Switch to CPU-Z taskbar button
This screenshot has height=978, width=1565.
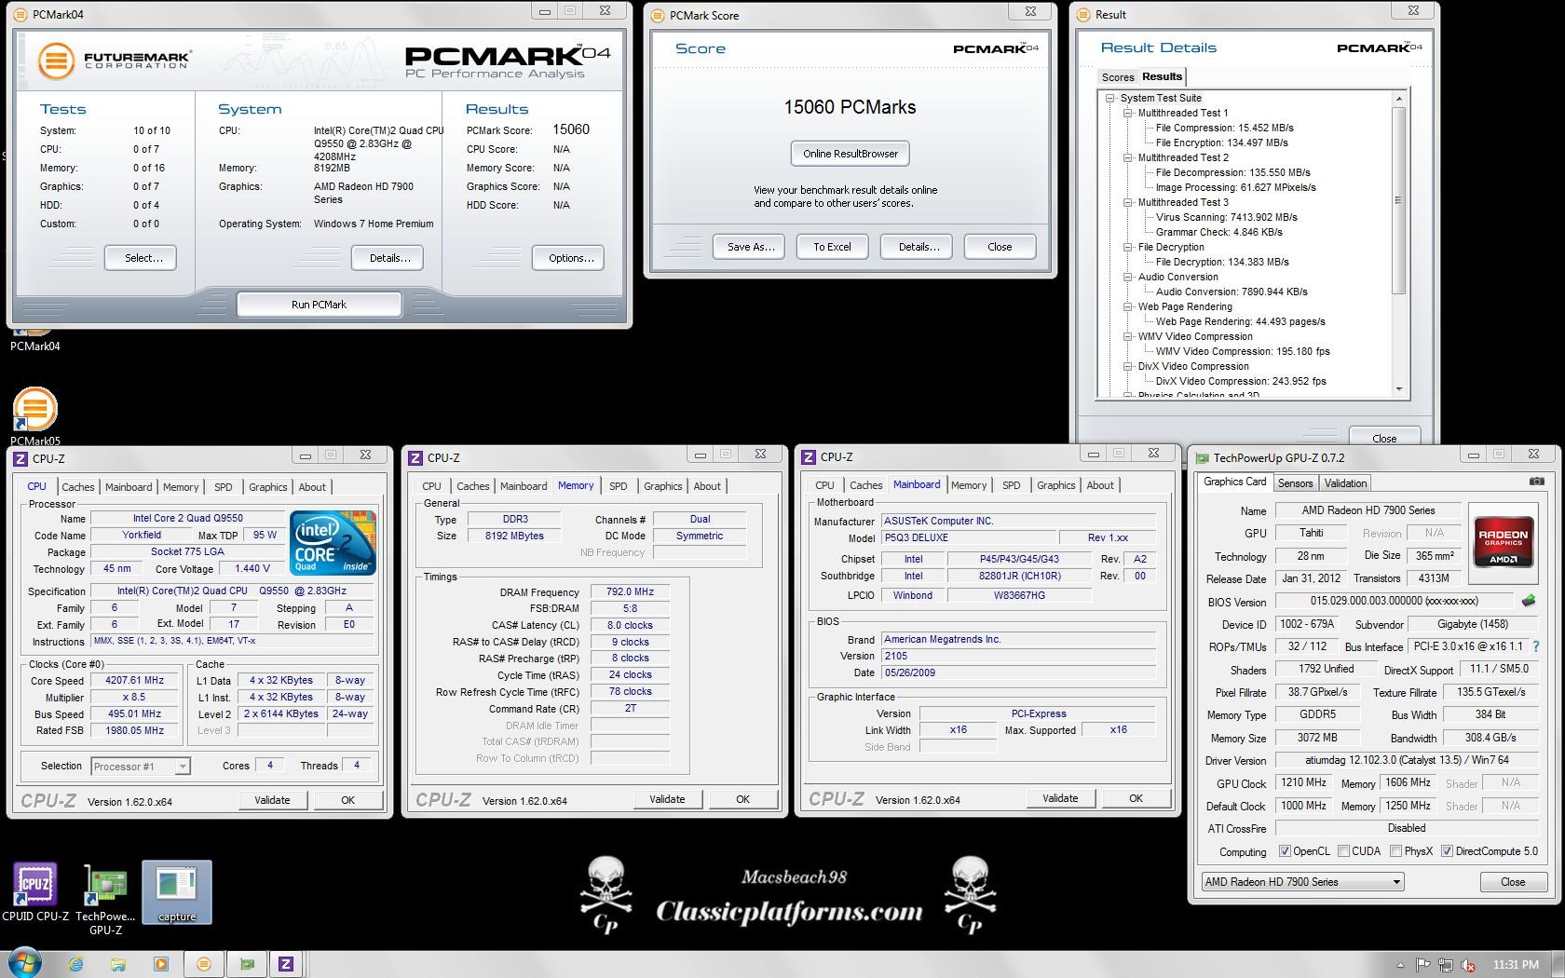click(x=286, y=964)
